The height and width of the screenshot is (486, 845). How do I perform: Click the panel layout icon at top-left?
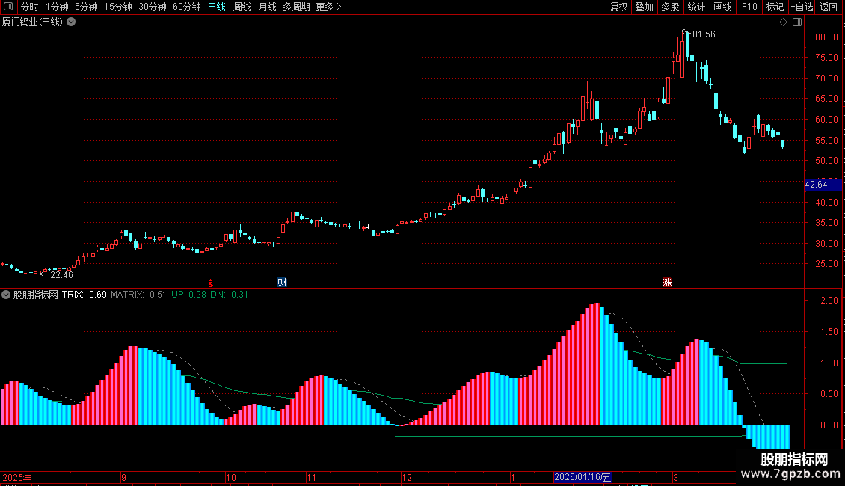click(x=8, y=7)
